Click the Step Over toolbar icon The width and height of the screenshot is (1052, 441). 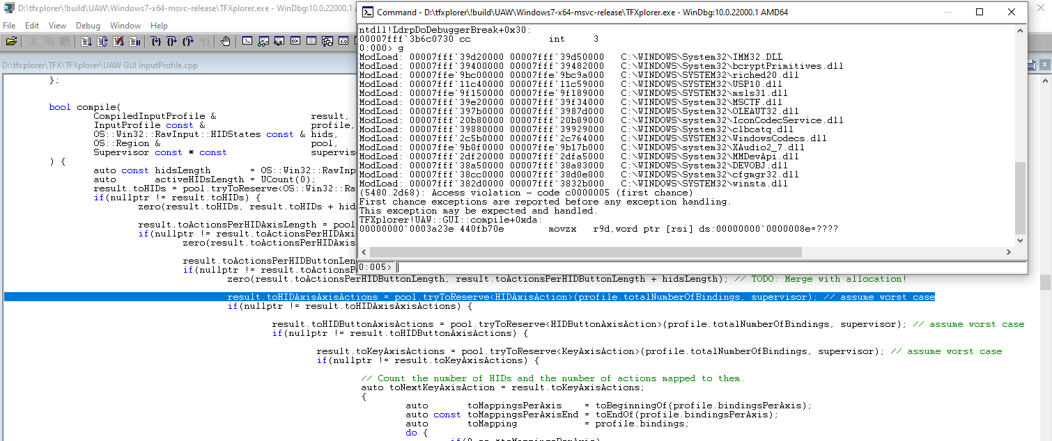coord(172,42)
